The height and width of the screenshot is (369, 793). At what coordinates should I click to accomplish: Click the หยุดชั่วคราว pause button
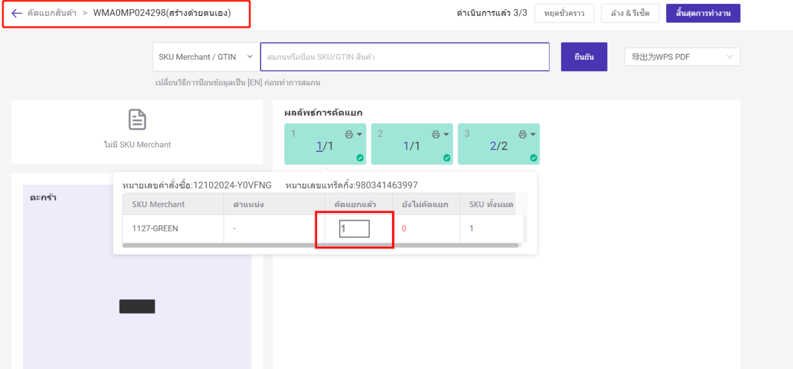[564, 13]
